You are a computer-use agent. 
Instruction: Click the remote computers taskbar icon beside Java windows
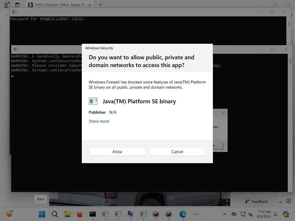click(x=131, y=214)
